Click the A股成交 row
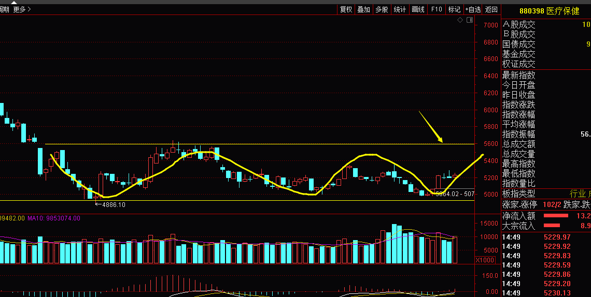591x297 pixels. click(546, 25)
